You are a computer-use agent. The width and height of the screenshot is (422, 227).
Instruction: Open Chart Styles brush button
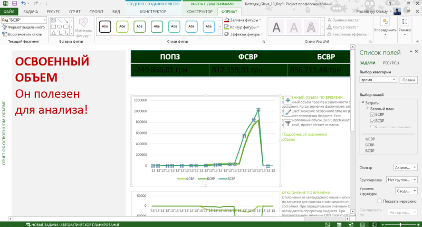point(287,112)
